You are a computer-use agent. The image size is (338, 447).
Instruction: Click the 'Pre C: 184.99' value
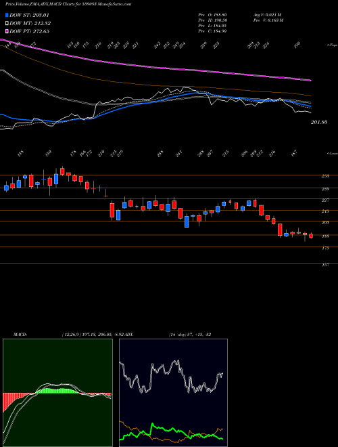tap(212, 31)
